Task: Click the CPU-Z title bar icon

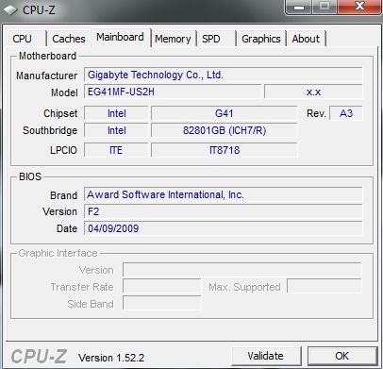Action: click(x=10, y=10)
